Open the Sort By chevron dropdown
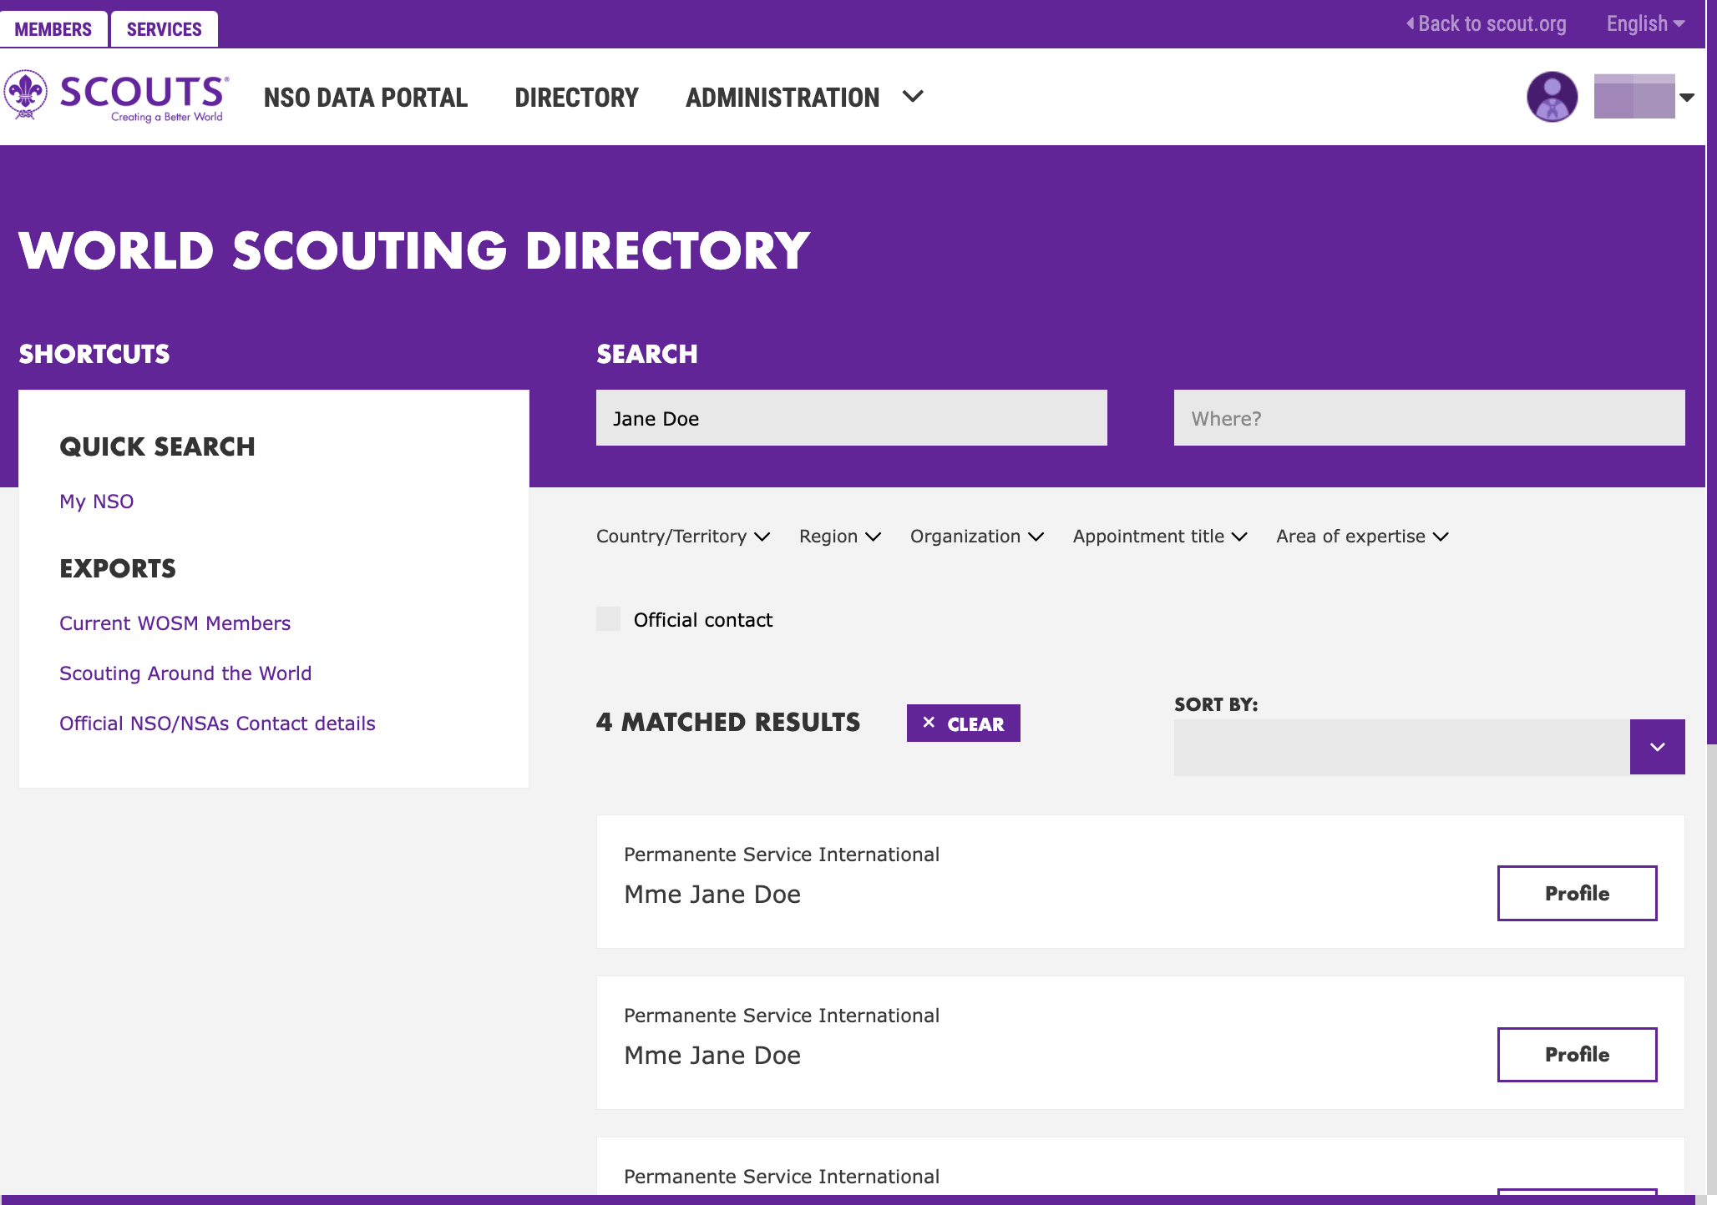This screenshot has width=1717, height=1205. pyautogui.click(x=1657, y=747)
